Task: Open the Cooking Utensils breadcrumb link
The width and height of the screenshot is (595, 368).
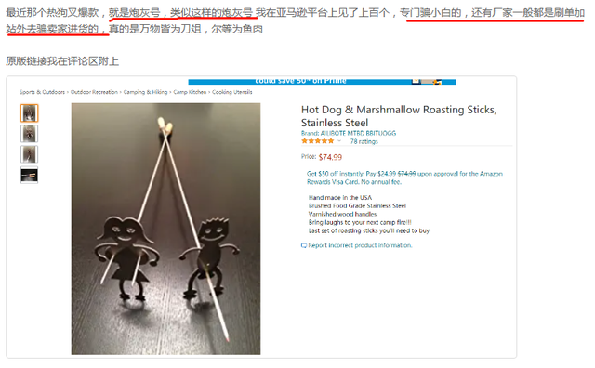Action: (x=232, y=92)
